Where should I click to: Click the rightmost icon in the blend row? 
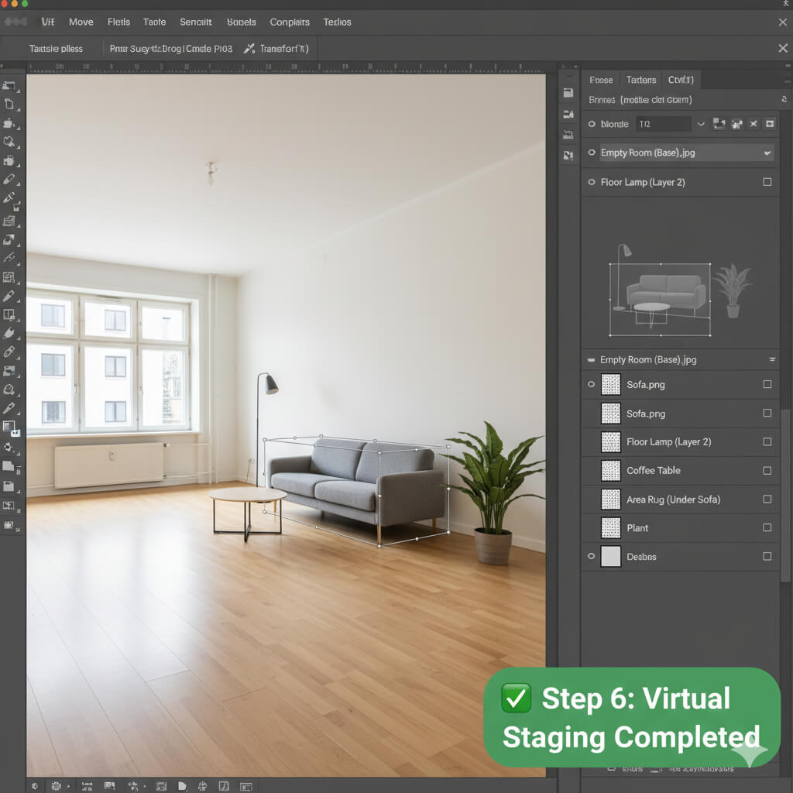pos(769,124)
